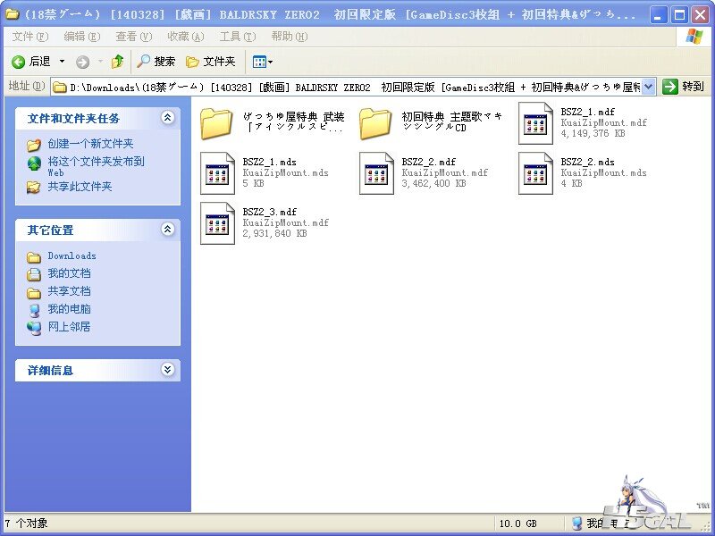715x536 pixels.
Task: Click the share folder task icon
Action: [x=33, y=187]
